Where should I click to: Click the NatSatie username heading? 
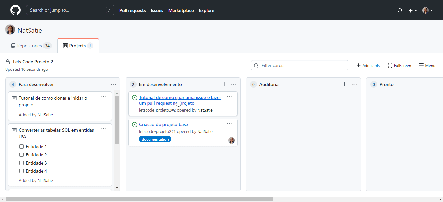[x=30, y=30]
